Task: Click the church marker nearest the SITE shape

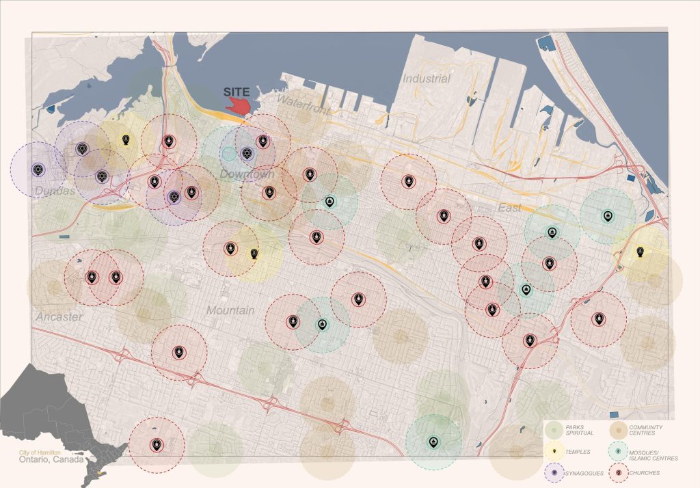Action: click(263, 141)
